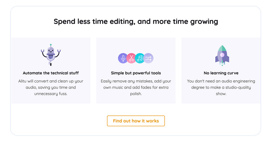Click the Alitu will convert audio description text
The height and width of the screenshot is (142, 271).
(x=51, y=87)
